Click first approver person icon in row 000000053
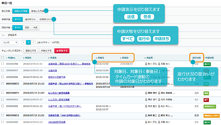 [x=146, y=100]
